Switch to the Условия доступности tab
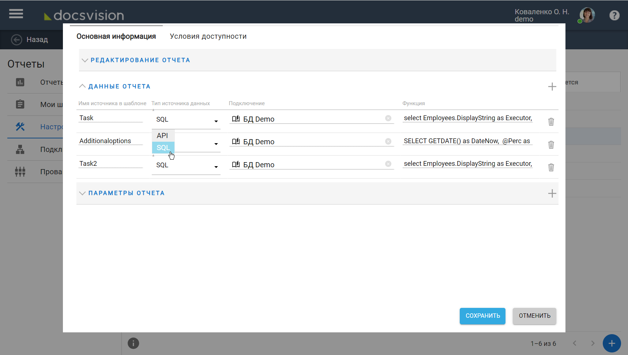The image size is (628, 355). pos(208,37)
